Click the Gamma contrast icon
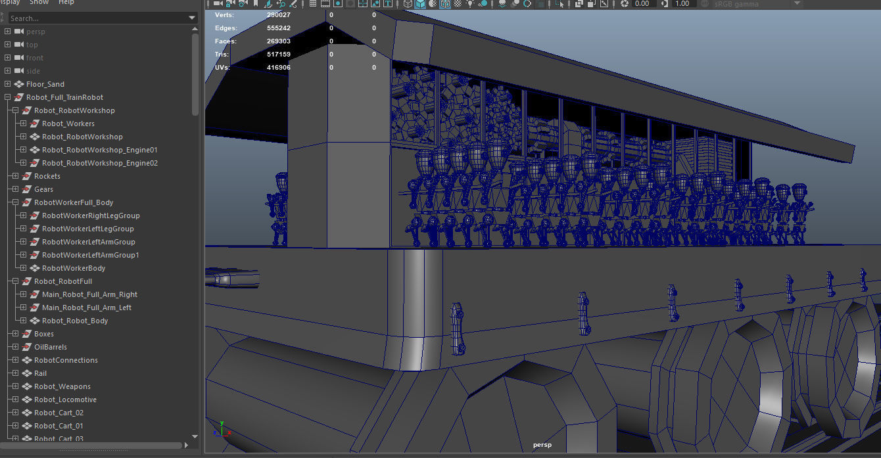 (665, 4)
